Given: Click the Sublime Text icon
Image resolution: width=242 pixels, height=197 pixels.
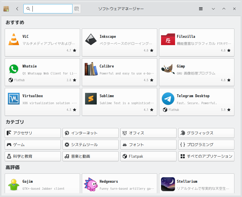Looking at the screenshot, I should click(x=91, y=99).
